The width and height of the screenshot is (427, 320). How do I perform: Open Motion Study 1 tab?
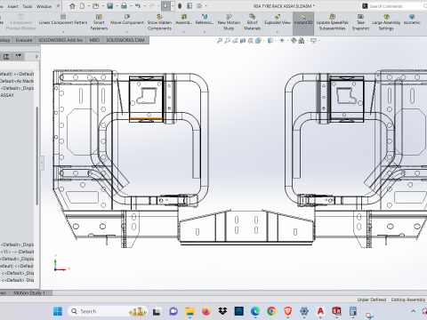29,292
